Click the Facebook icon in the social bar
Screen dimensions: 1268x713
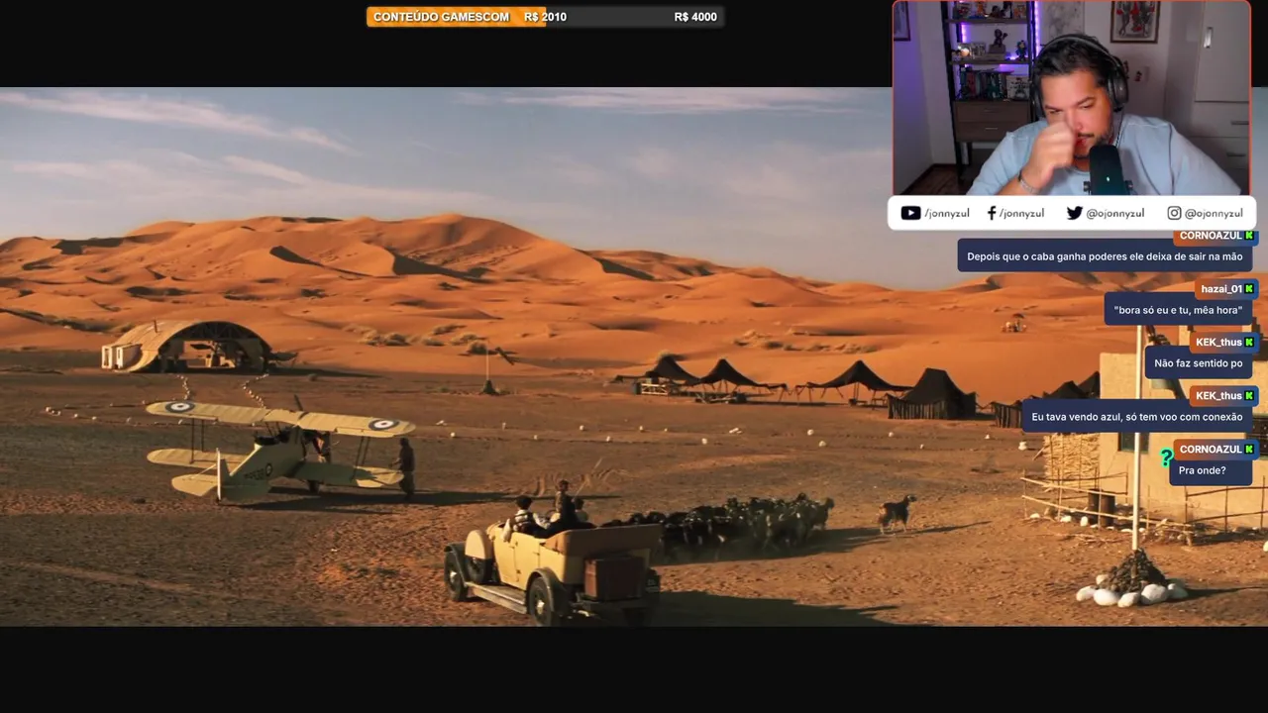tap(992, 213)
